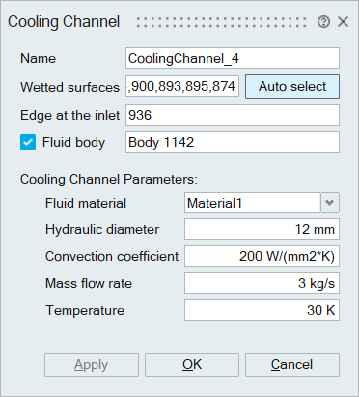This screenshot has width=359, height=397.
Task: Click the Fluid material label
Action: click(x=86, y=204)
